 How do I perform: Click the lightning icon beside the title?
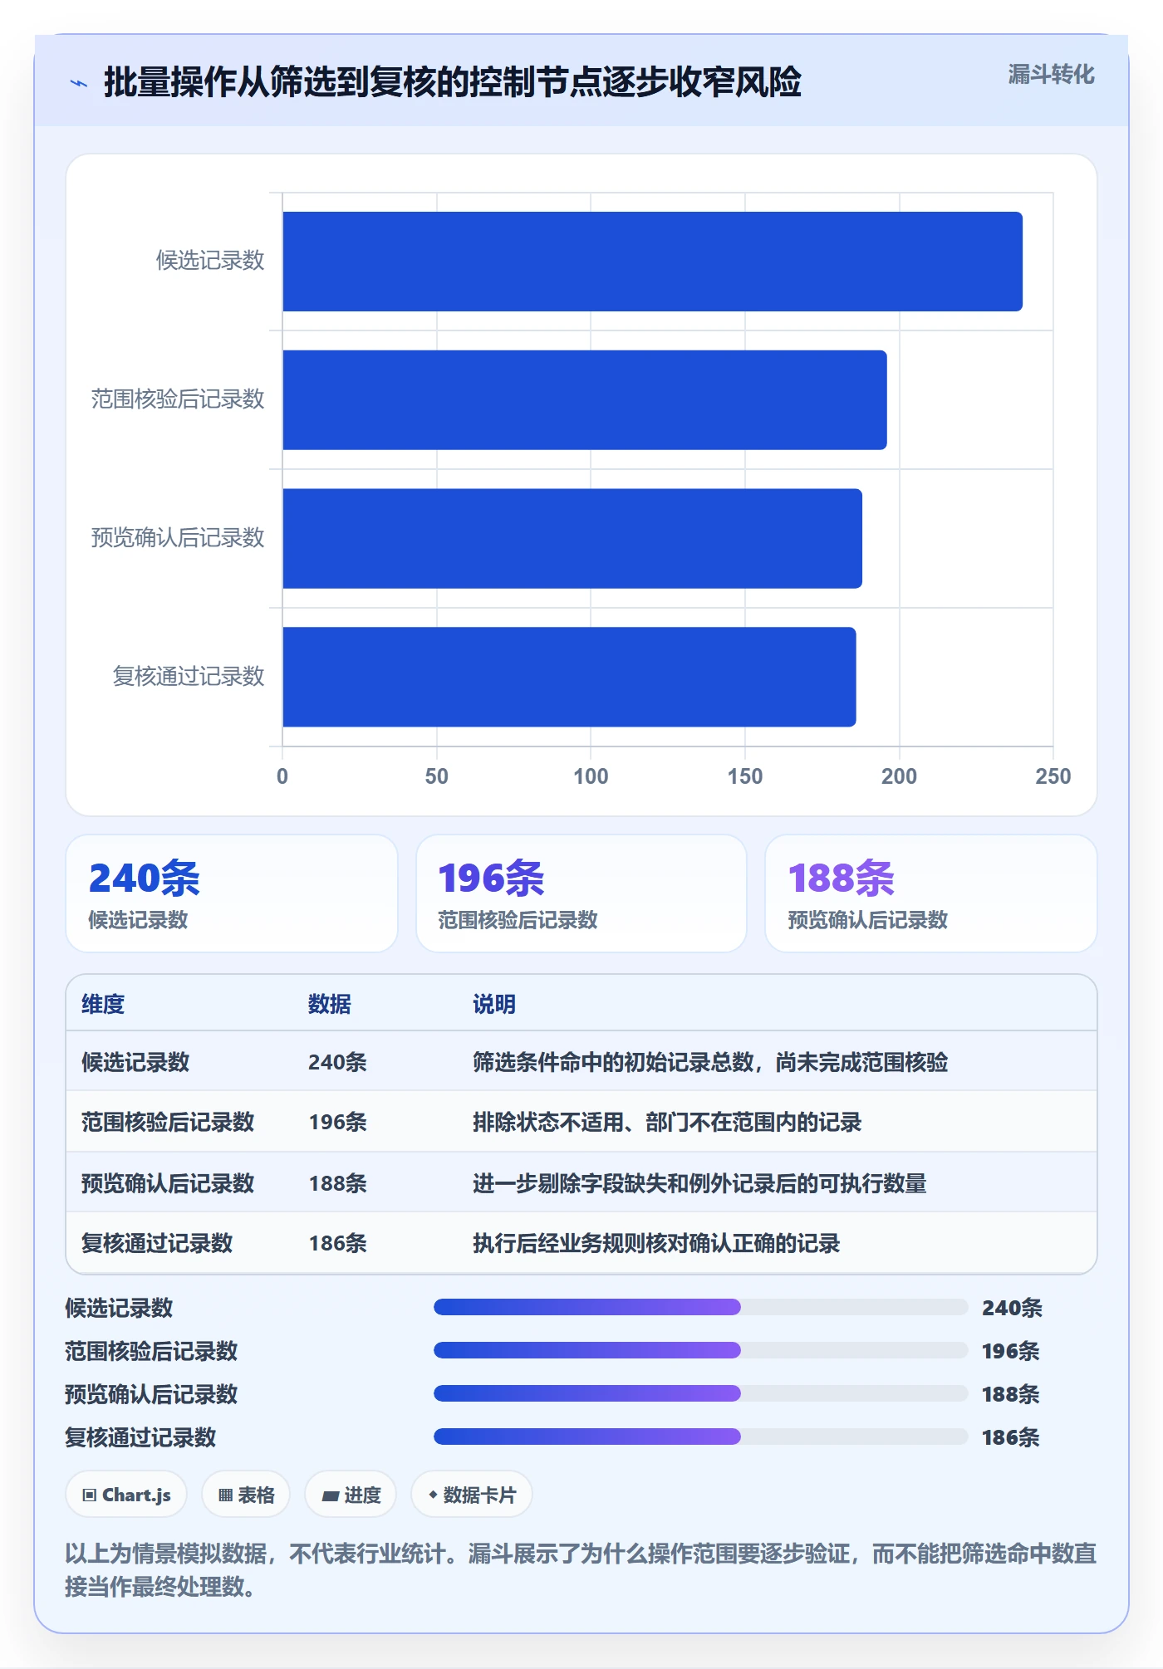coord(79,83)
